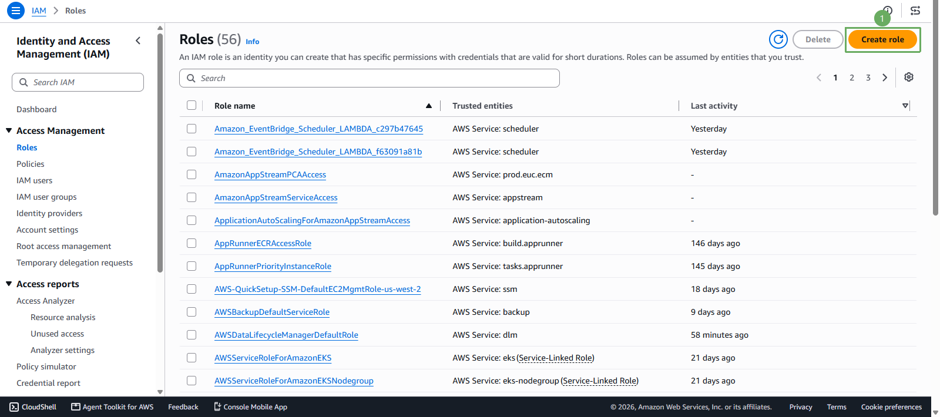The image size is (940, 417).
Task: Click the refresh roles icon
Action: point(778,39)
